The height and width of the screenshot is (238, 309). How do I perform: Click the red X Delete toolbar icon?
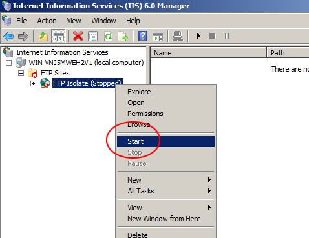pyautogui.click(x=78, y=36)
